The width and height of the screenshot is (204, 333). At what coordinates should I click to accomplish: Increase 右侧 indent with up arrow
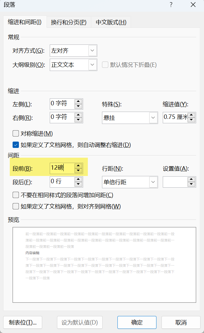click(x=78, y=115)
